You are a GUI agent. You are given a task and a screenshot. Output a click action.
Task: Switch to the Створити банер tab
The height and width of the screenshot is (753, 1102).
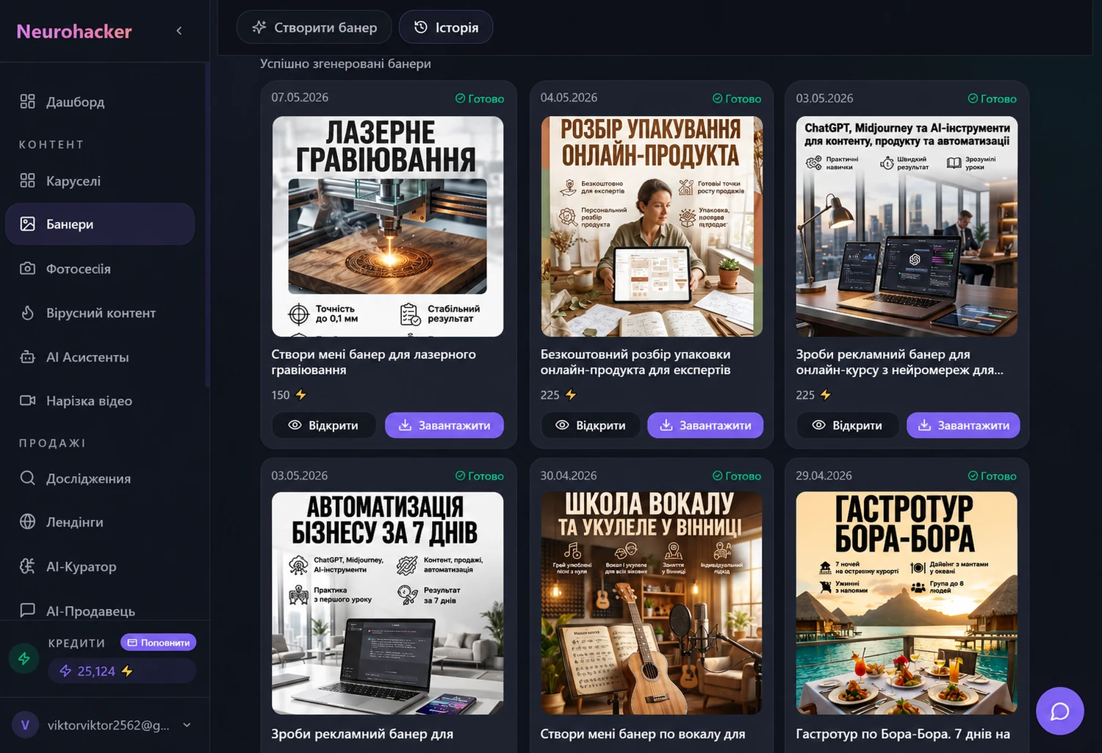[x=314, y=27]
